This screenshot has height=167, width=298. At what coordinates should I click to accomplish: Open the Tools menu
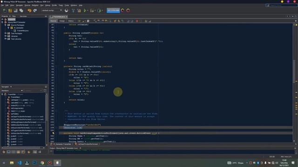67,5
